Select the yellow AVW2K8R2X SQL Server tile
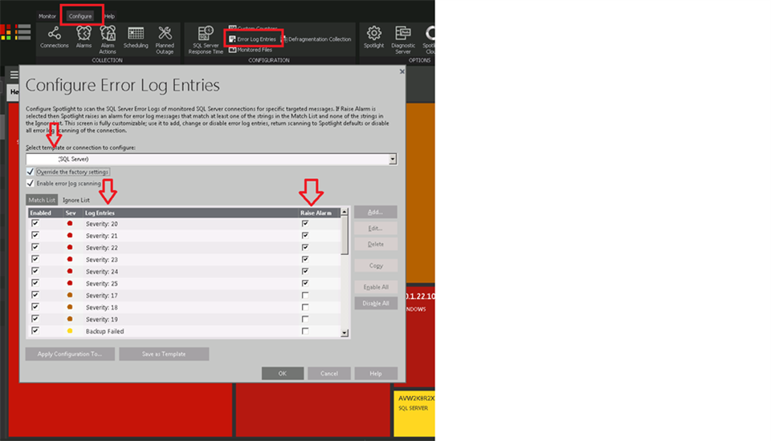Screen dimensions: 771x441 pos(414,414)
